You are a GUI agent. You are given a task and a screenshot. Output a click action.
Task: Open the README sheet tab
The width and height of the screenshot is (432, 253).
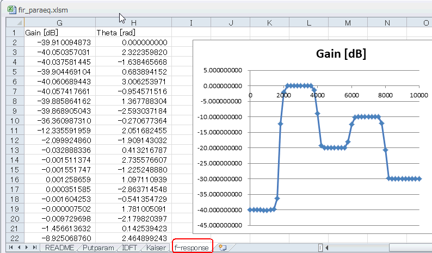59,248
